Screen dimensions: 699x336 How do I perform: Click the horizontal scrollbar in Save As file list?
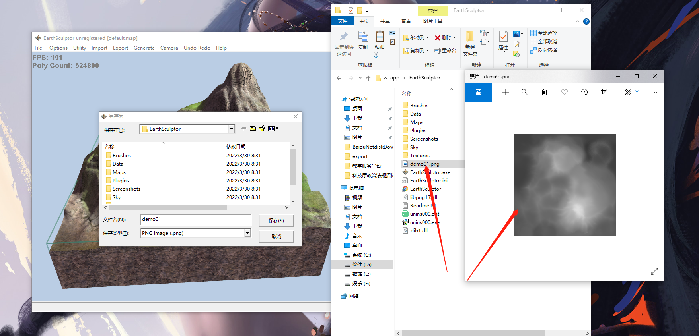168,207
